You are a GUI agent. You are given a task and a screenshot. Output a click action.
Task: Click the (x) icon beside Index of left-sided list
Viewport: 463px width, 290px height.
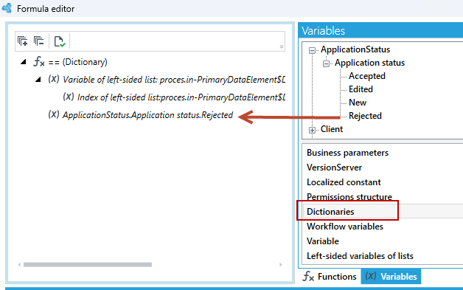[69, 97]
